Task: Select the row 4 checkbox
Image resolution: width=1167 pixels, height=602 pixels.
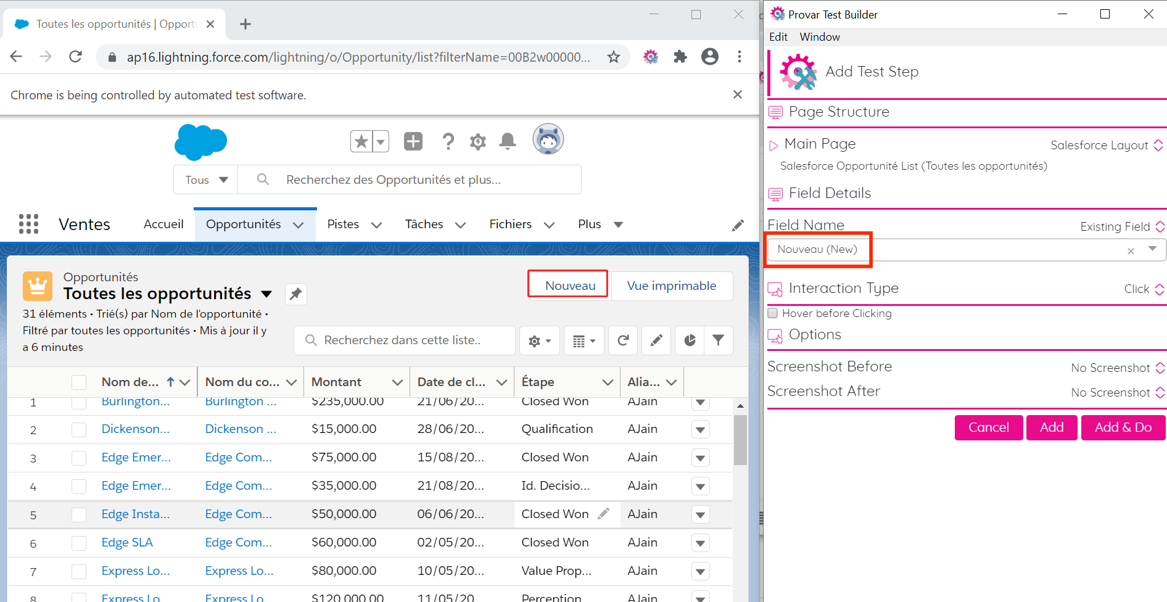Action: [x=79, y=486]
